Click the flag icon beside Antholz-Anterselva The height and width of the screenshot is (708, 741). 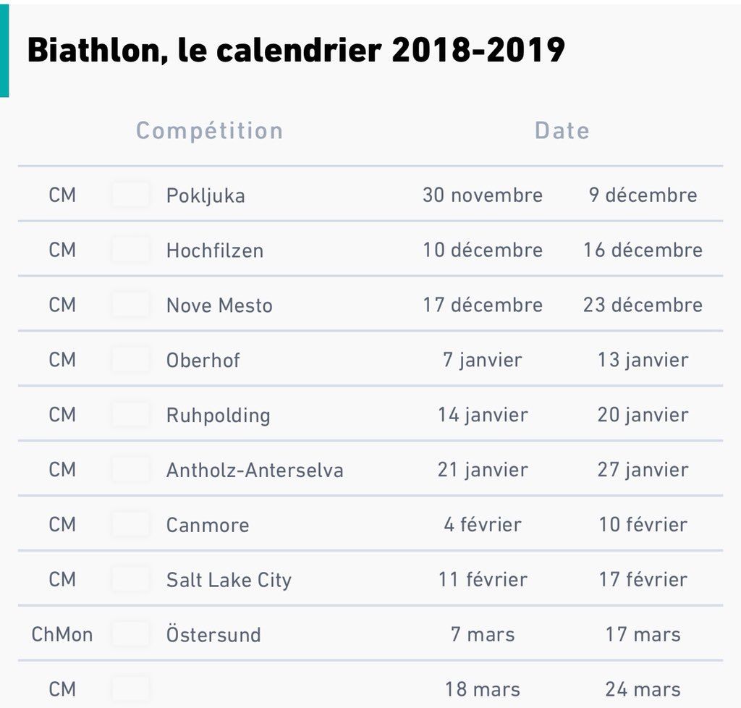coord(131,470)
